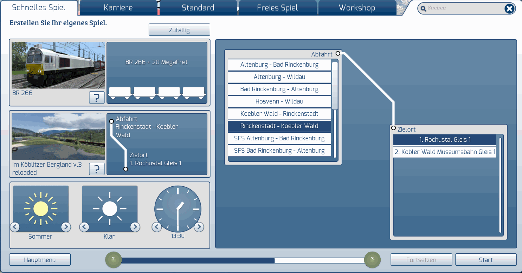Click step 2 circle on progress bar
This screenshot has width=522, height=273.
pyautogui.click(x=113, y=260)
